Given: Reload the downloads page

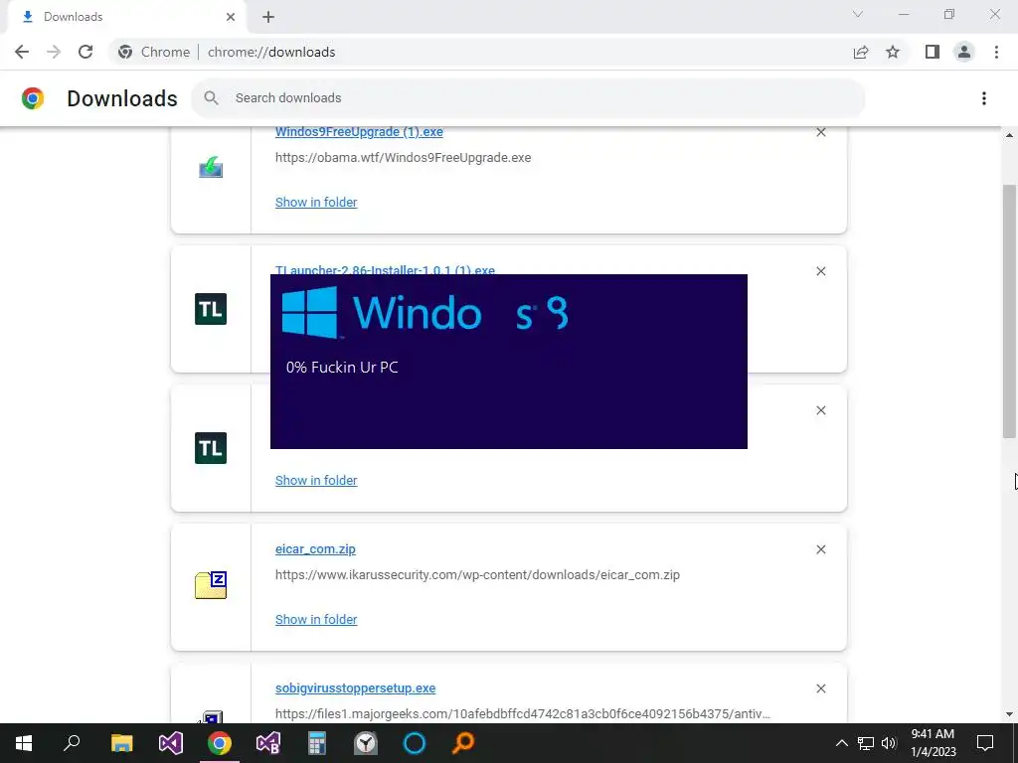Looking at the screenshot, I should point(85,52).
